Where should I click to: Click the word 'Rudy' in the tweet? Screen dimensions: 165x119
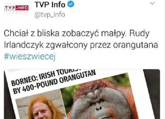(x=139, y=34)
